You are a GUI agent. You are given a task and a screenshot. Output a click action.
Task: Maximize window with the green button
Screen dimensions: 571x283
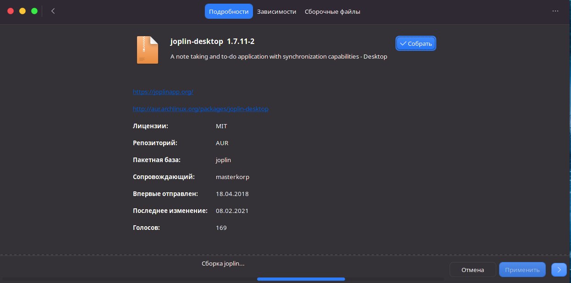[34, 11]
